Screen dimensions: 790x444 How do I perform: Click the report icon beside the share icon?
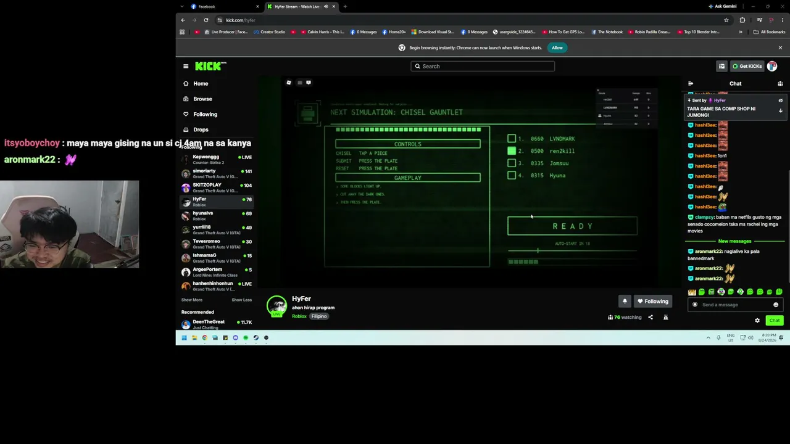tap(665, 317)
